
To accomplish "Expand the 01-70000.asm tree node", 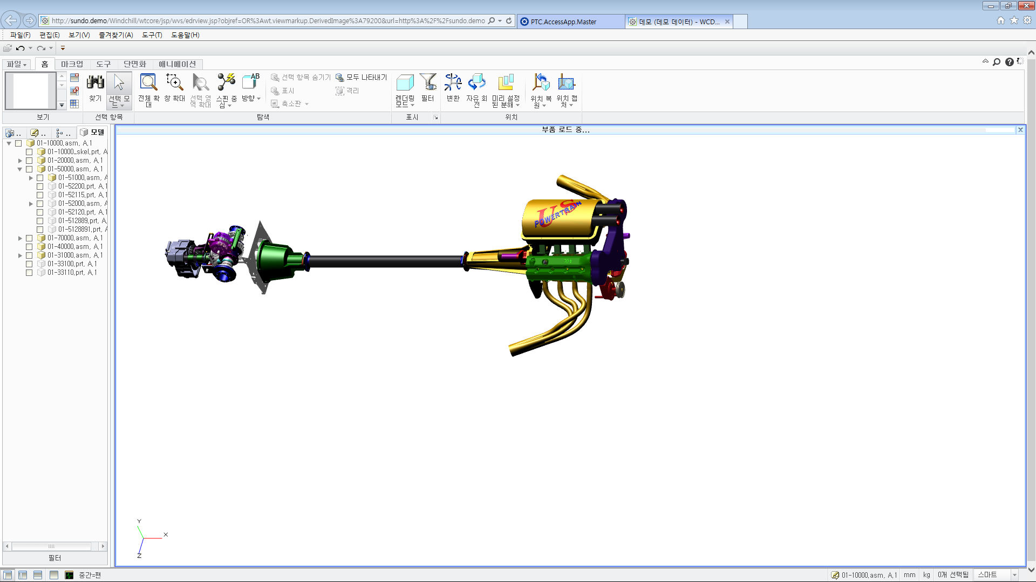I will (x=20, y=238).
